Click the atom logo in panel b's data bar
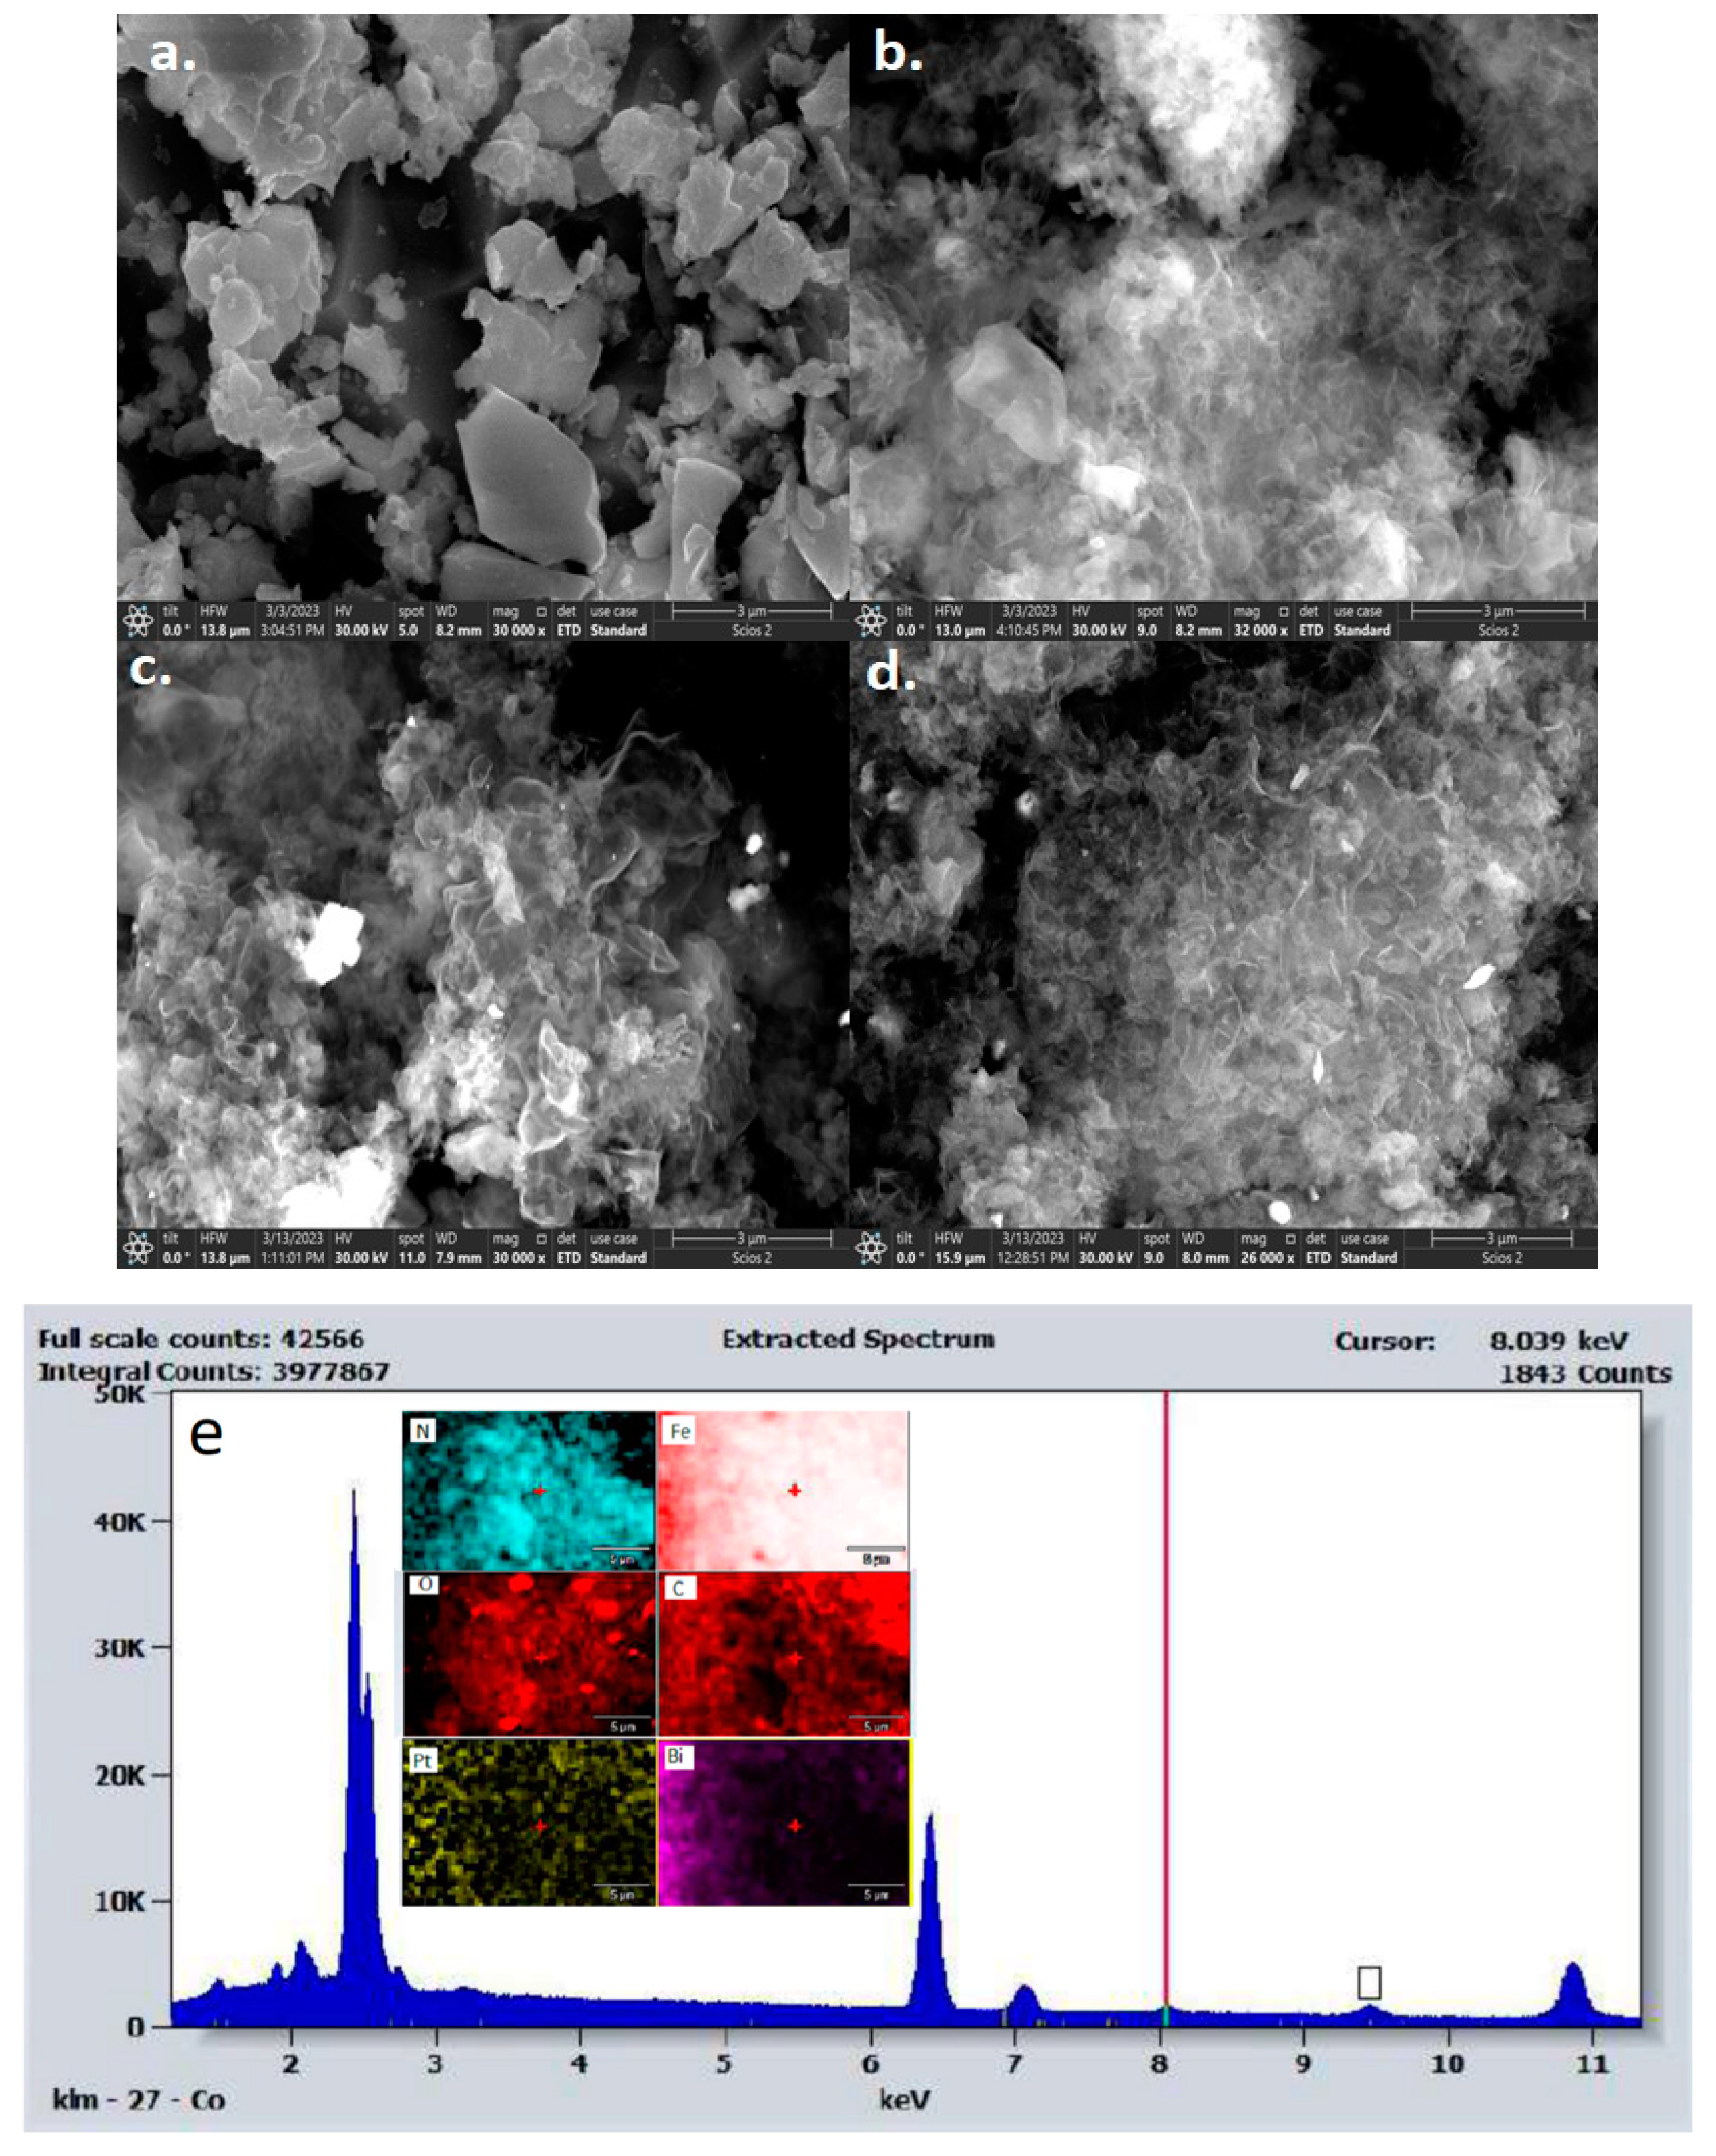Screen dimensions: 1716x2156 [870, 621]
